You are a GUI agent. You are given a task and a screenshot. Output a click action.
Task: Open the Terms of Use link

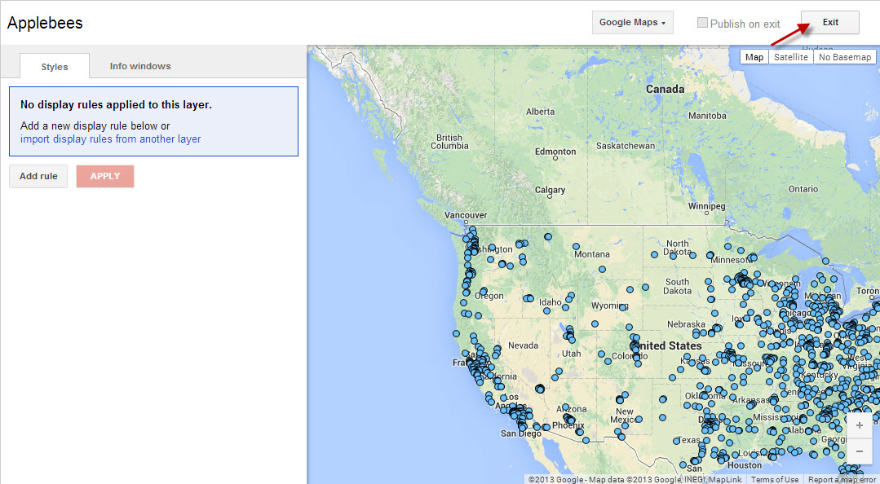click(x=775, y=479)
